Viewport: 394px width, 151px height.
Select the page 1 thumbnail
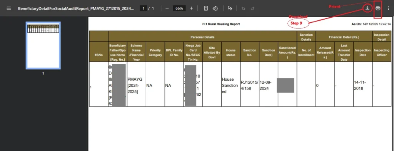click(x=43, y=45)
